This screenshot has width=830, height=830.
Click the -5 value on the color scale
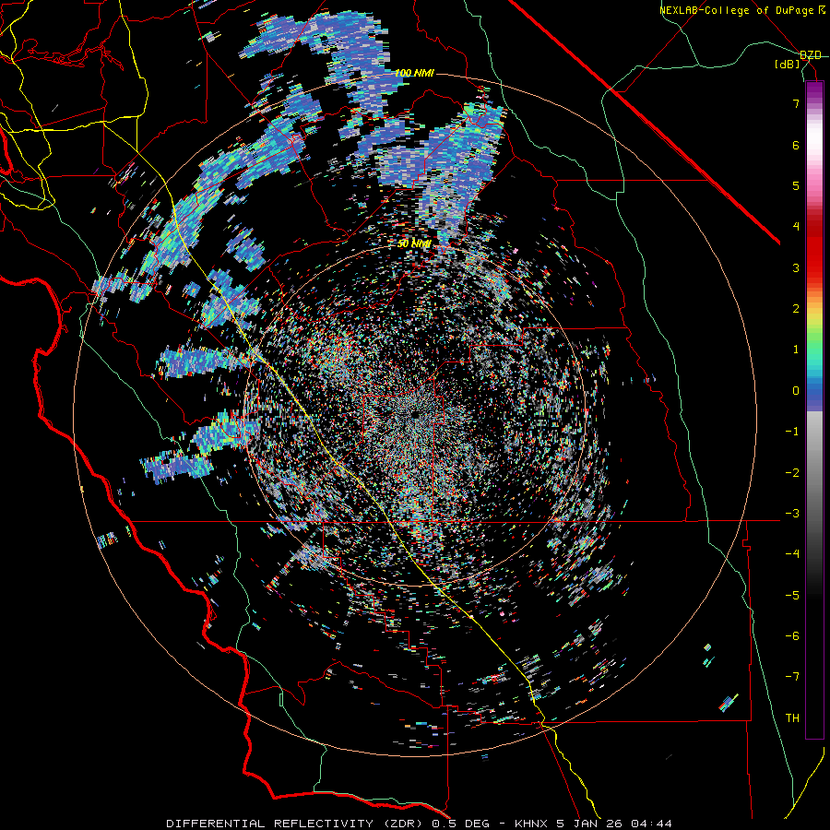(x=792, y=596)
